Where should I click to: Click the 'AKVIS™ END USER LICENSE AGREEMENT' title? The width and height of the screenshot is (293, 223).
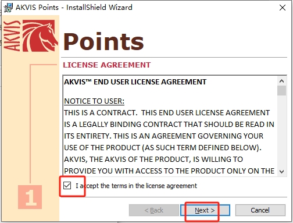pyautogui.click(x=135, y=82)
